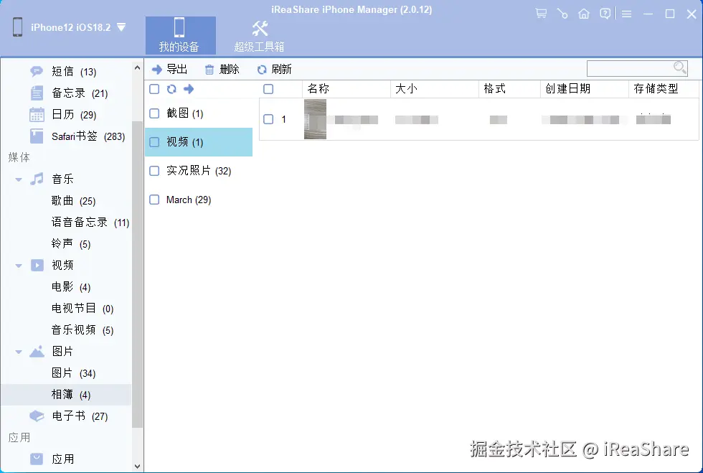Select the 我的设备 tab
The height and width of the screenshot is (473, 703).
click(x=180, y=35)
